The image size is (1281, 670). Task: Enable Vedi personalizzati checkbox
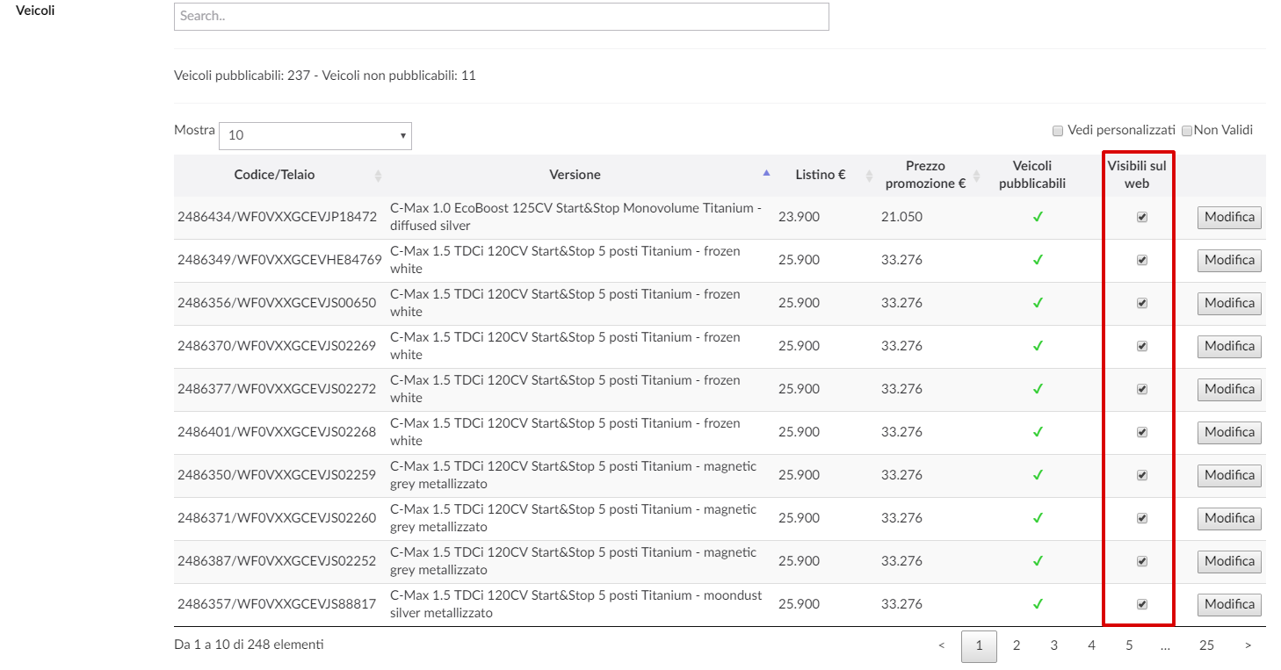click(x=1058, y=131)
